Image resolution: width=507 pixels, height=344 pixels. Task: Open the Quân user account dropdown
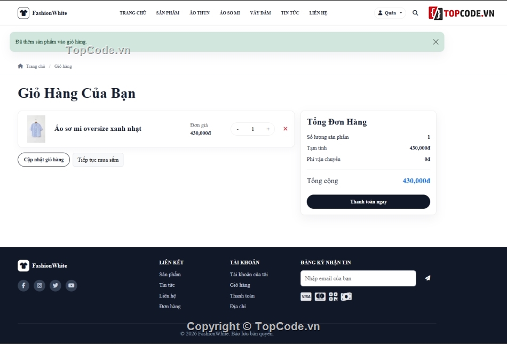pyautogui.click(x=390, y=13)
